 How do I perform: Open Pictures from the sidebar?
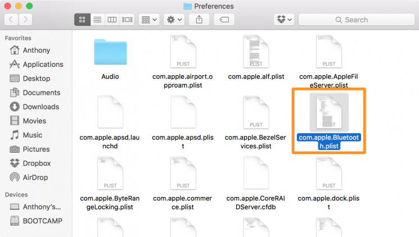click(36, 149)
